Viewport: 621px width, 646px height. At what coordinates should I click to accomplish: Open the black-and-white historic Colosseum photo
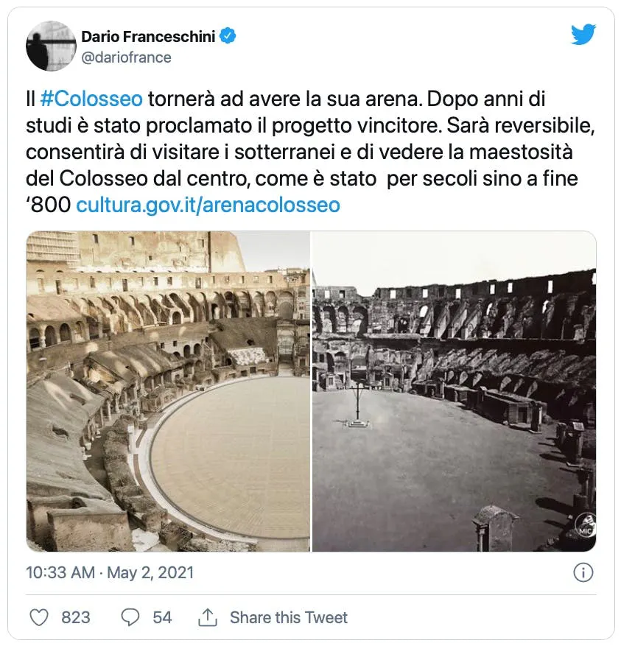tap(455, 391)
